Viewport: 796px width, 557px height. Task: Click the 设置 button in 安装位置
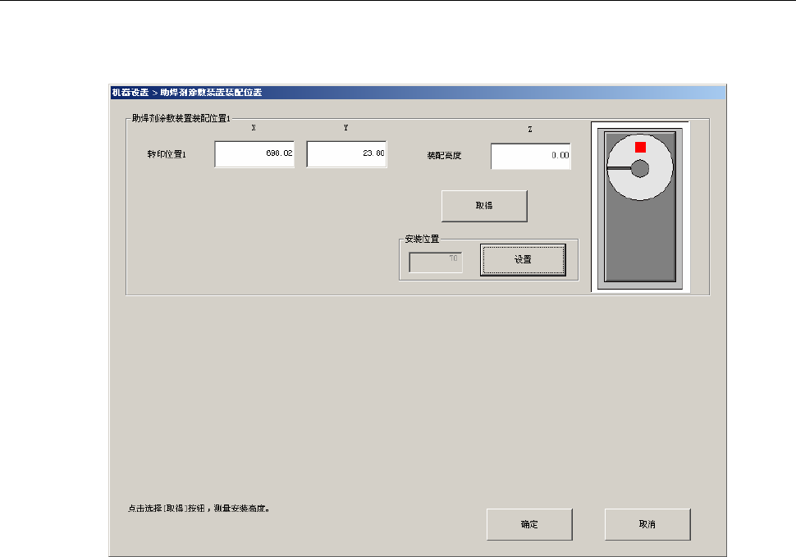(x=523, y=260)
